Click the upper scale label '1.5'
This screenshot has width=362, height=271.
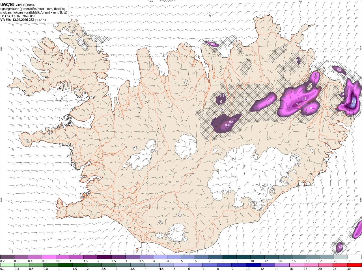[85, 261]
